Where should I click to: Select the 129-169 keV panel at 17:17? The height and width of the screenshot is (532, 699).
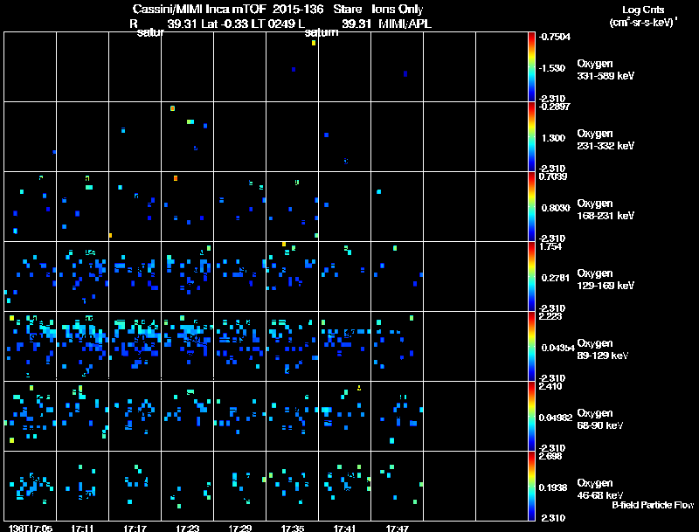point(135,276)
